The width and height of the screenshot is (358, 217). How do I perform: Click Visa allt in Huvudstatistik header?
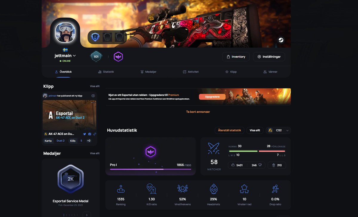255,130
